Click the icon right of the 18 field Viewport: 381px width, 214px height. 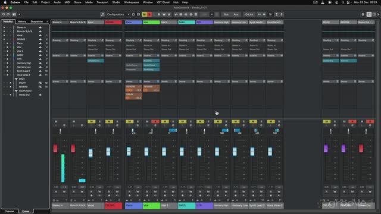[276, 14]
